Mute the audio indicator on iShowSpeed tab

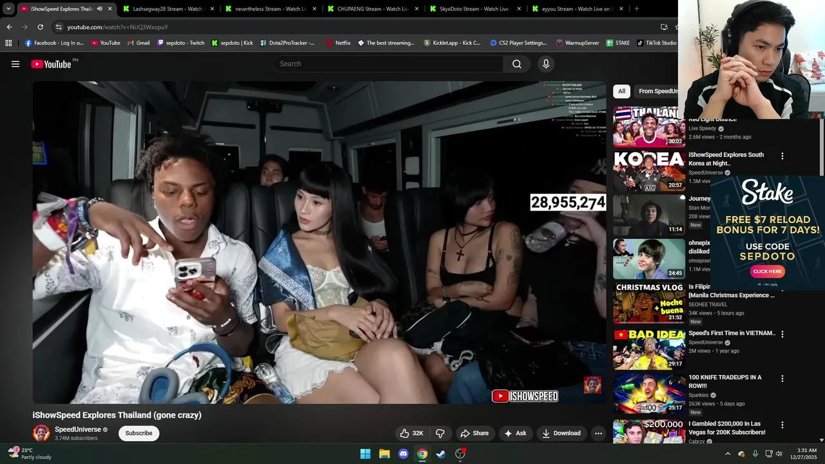click(x=99, y=9)
